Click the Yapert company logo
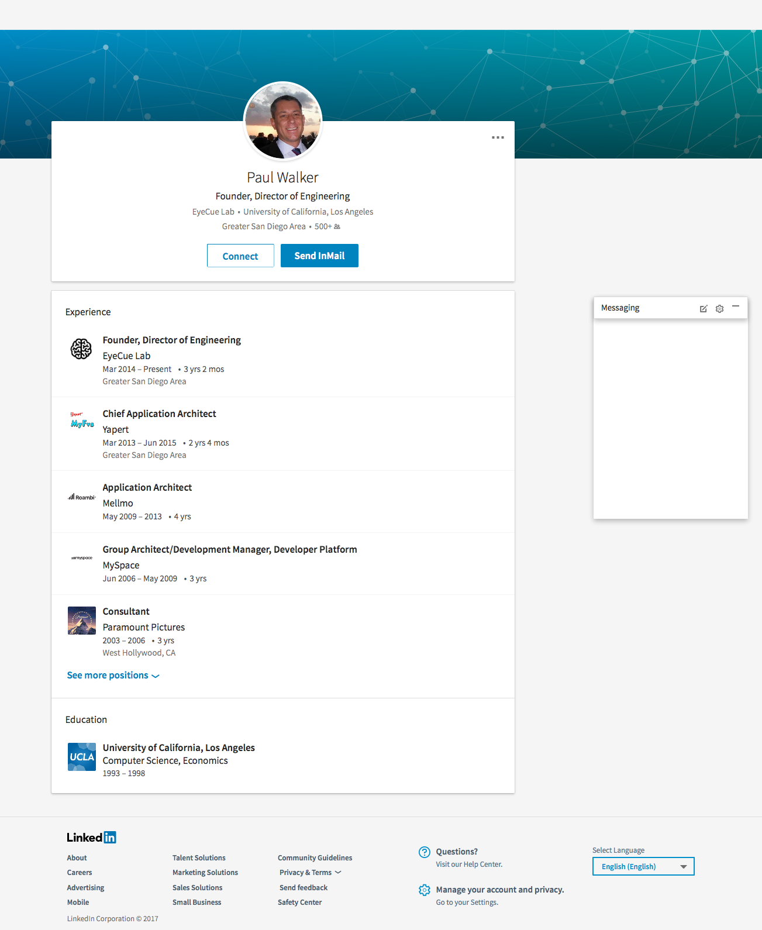The image size is (762, 930). click(82, 421)
